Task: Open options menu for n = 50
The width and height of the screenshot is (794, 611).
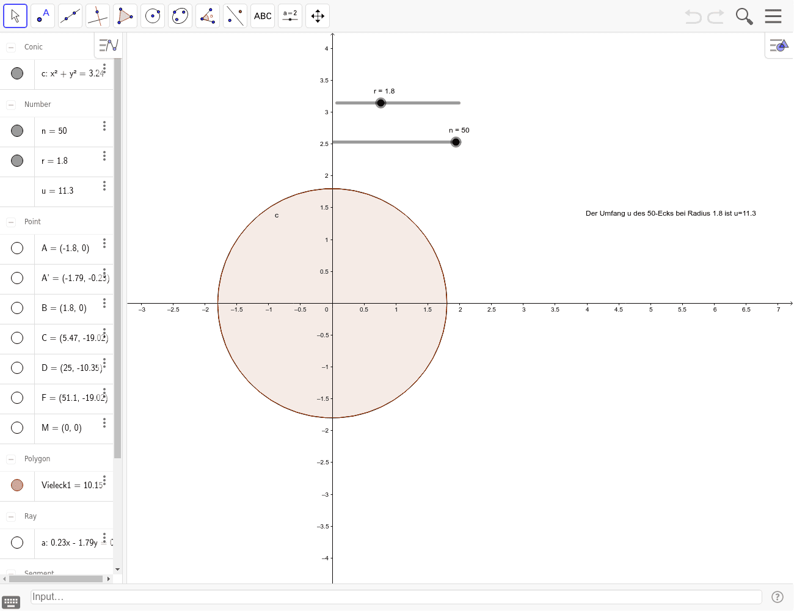Action: point(104,125)
